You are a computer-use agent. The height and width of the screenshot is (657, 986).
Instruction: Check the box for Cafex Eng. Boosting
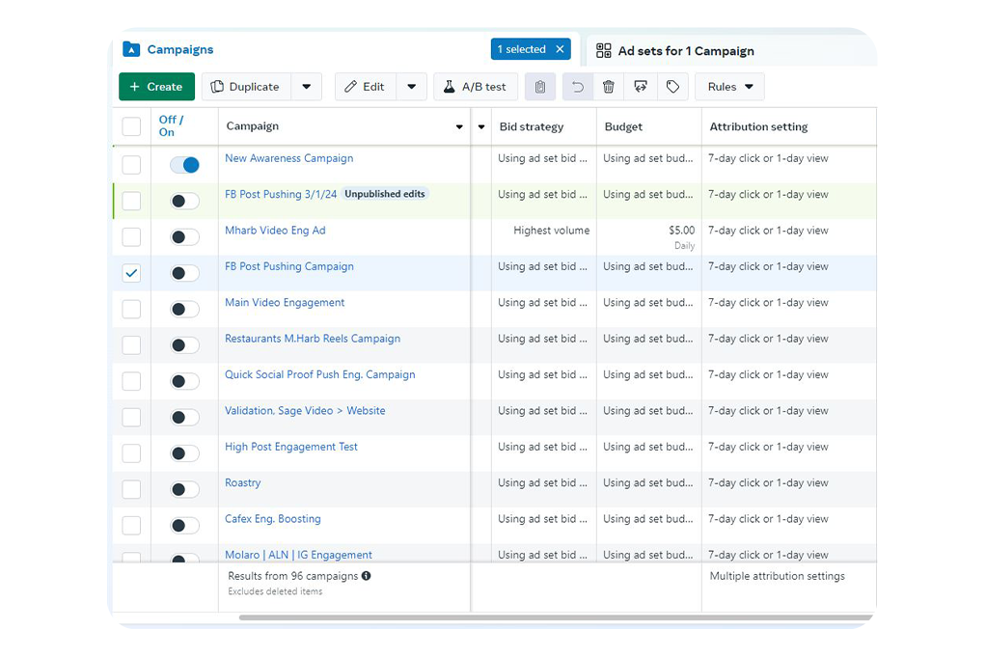131,526
